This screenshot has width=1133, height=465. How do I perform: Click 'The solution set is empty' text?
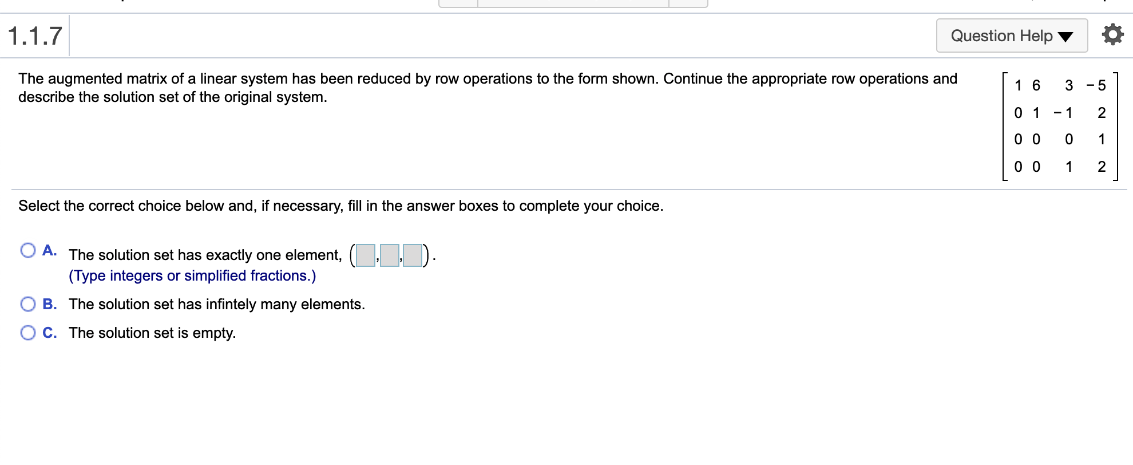(152, 333)
